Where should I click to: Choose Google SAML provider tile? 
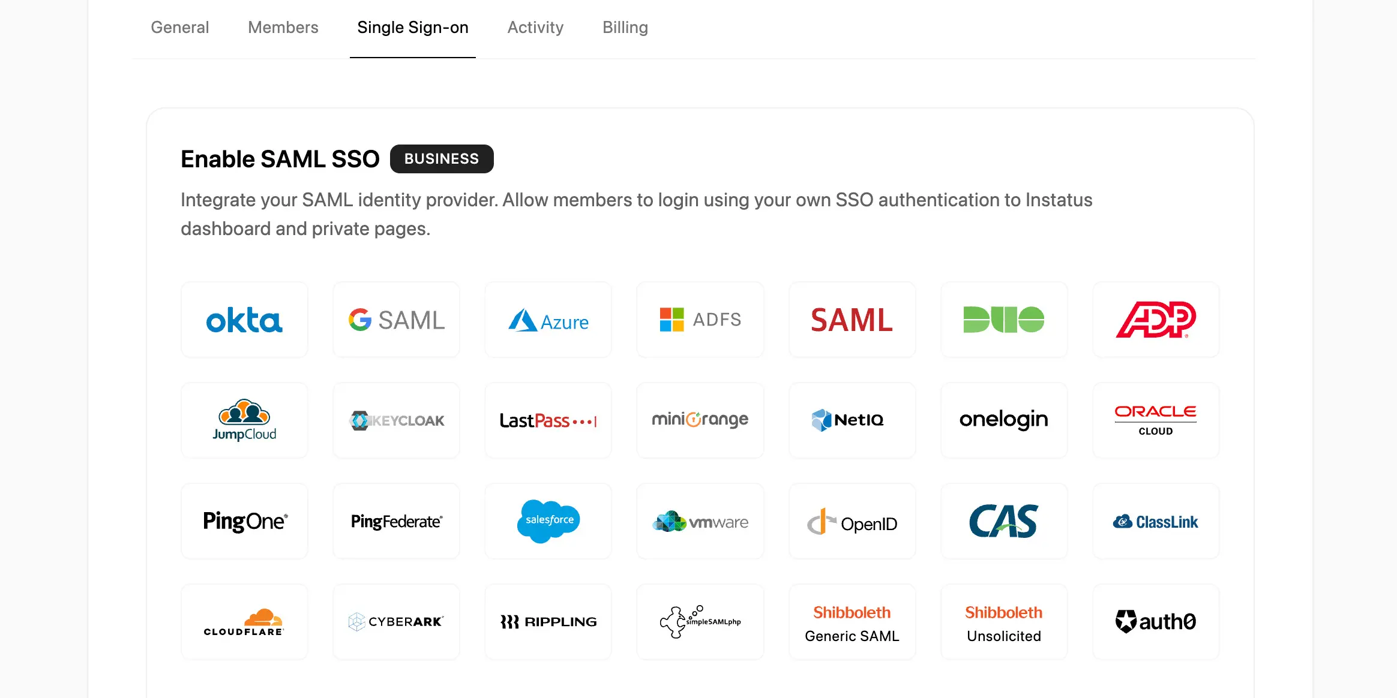[x=396, y=320]
